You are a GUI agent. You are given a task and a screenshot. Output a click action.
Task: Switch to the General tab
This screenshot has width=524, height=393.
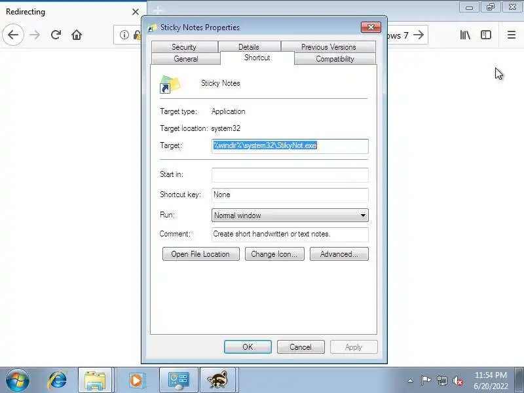[186, 59]
